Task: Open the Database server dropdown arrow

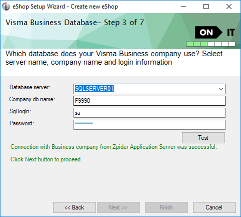Action: (221, 89)
